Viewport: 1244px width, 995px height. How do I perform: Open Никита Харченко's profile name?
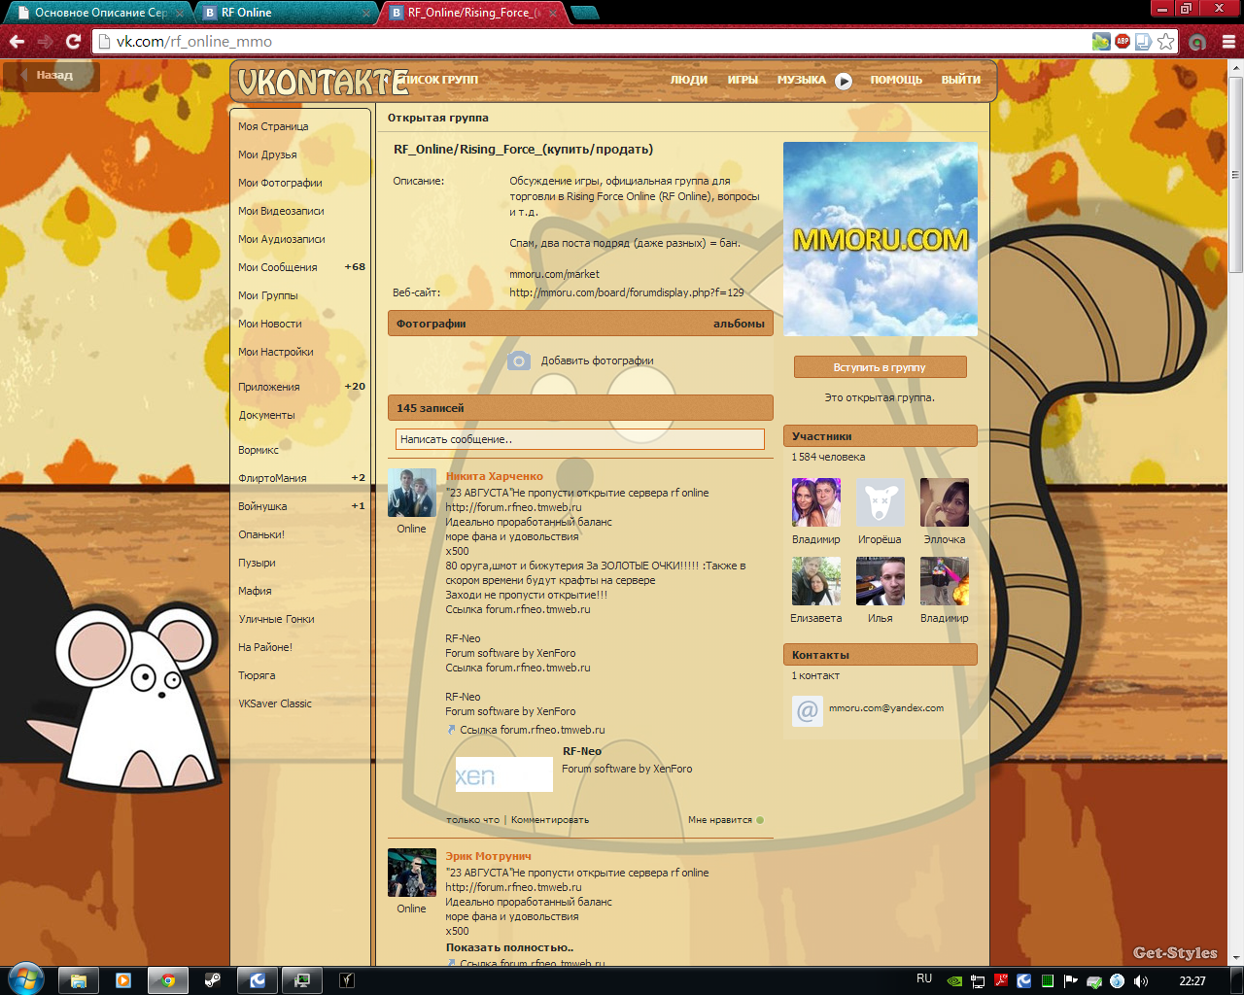point(494,476)
